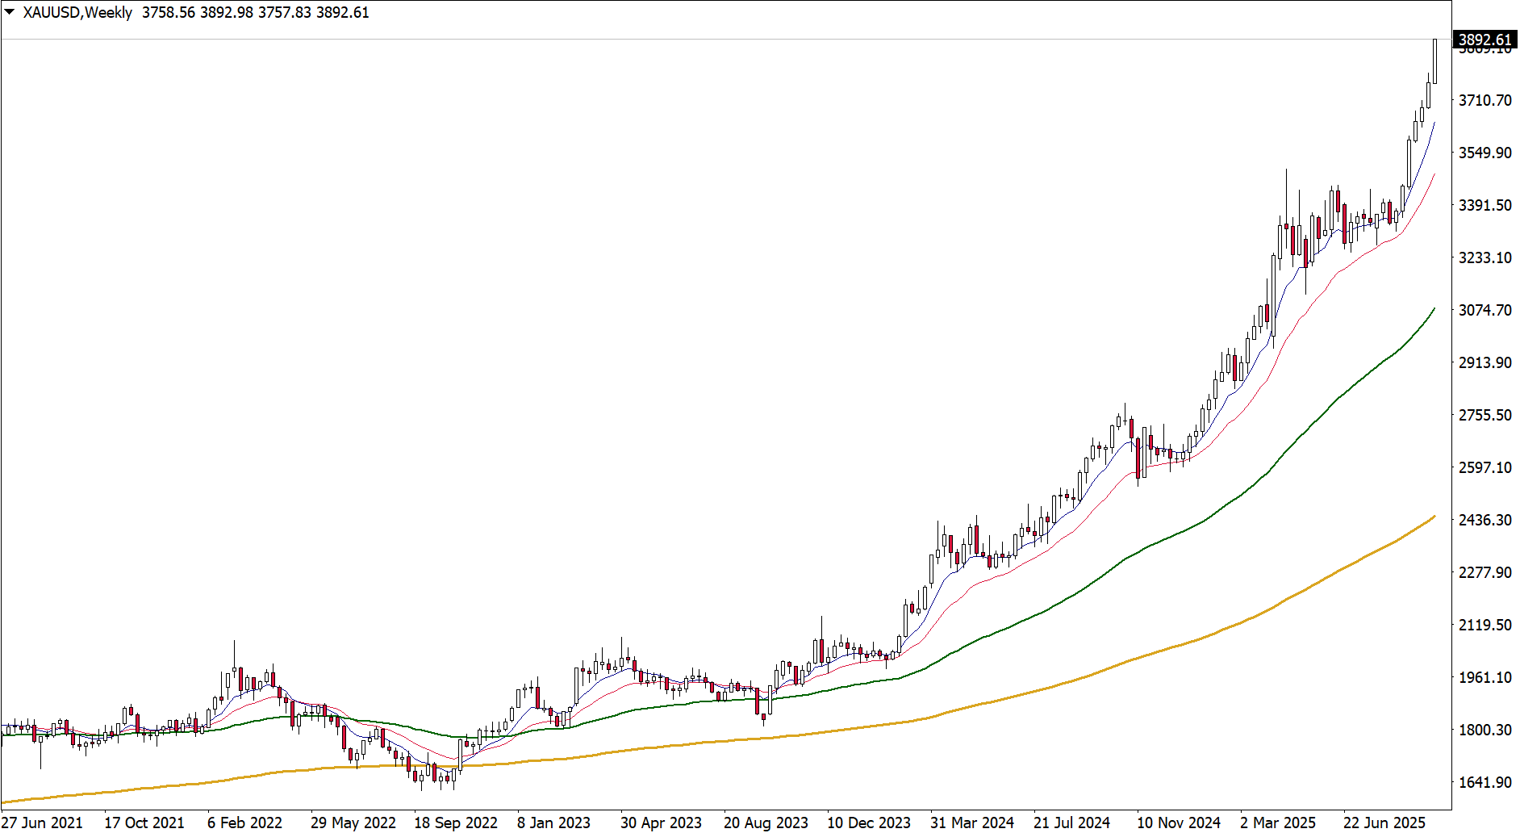Viewport: 1520px width, 833px height.
Task: Click the 1641.90 price axis label
Action: (x=1485, y=782)
